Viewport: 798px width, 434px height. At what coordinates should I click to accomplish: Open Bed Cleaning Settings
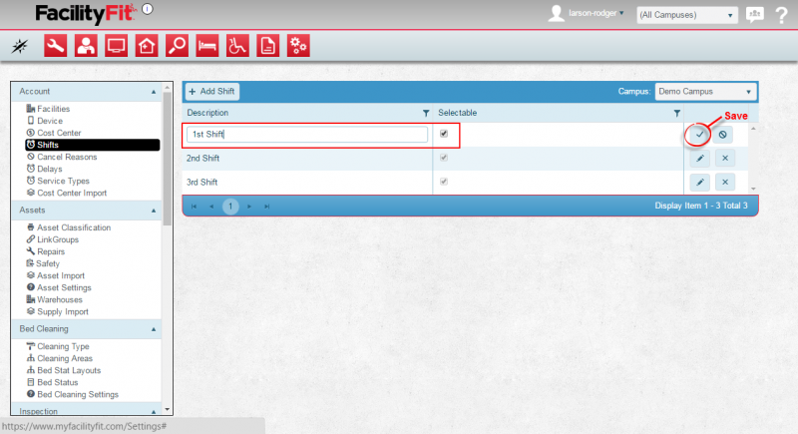(72, 395)
